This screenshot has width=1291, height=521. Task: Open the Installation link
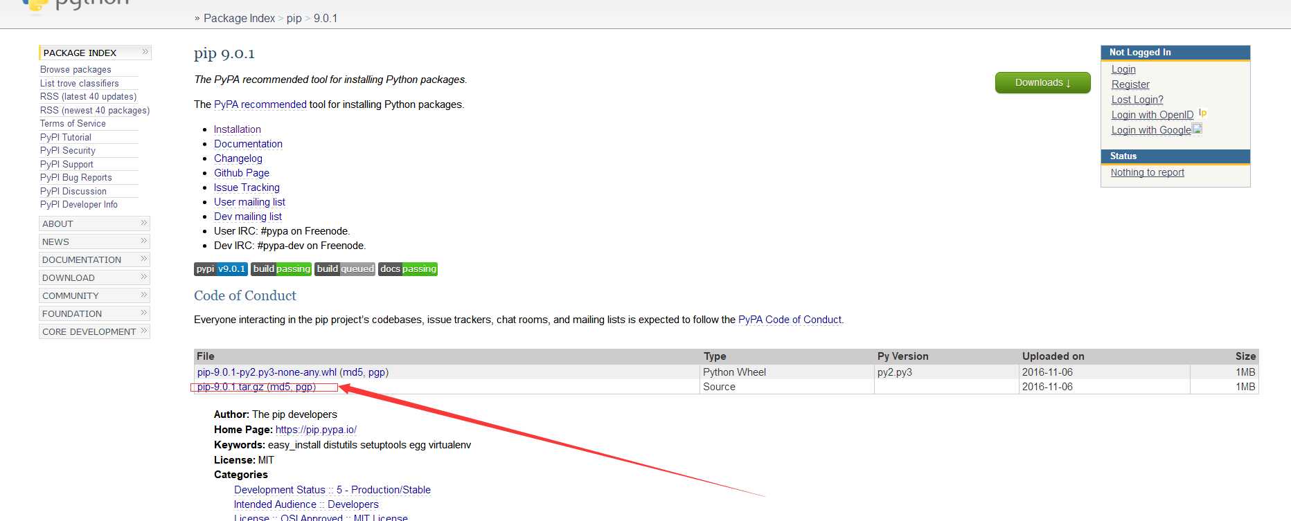[x=238, y=129]
